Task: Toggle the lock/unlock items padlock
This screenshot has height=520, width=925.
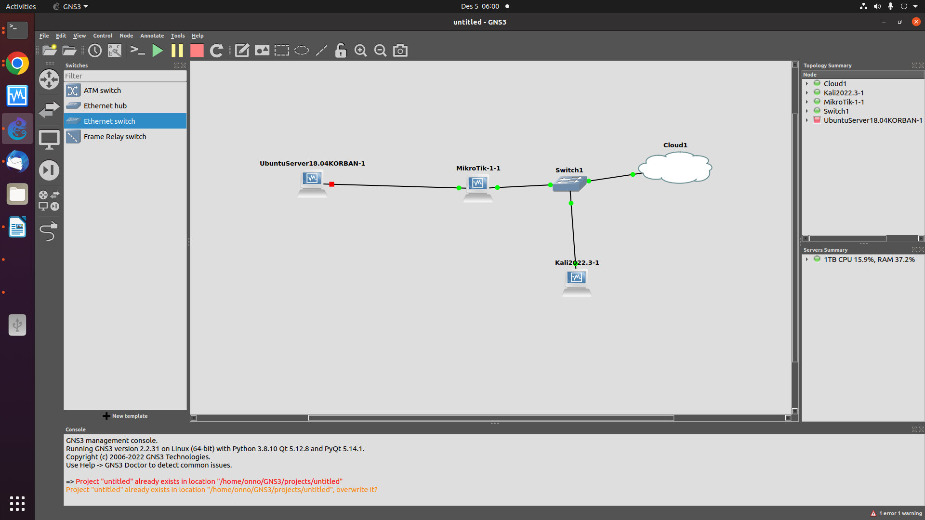Action: [x=341, y=51]
